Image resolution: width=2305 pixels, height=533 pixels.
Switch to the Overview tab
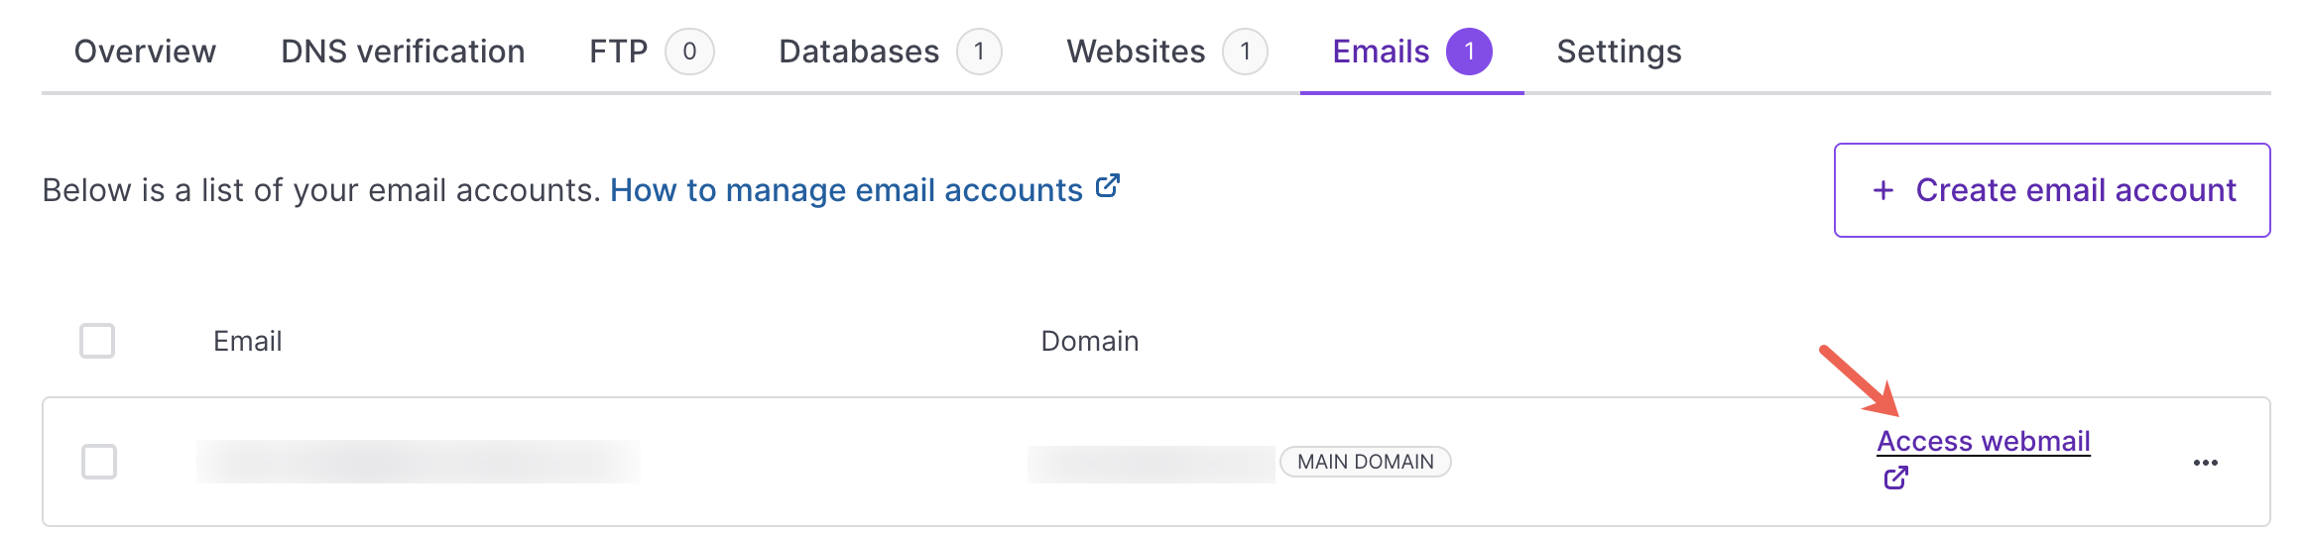(145, 52)
